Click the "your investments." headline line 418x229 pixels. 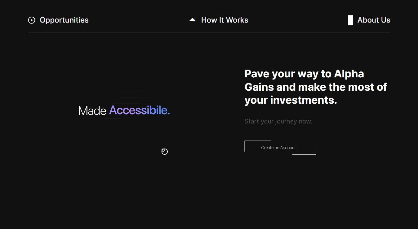[291, 100]
